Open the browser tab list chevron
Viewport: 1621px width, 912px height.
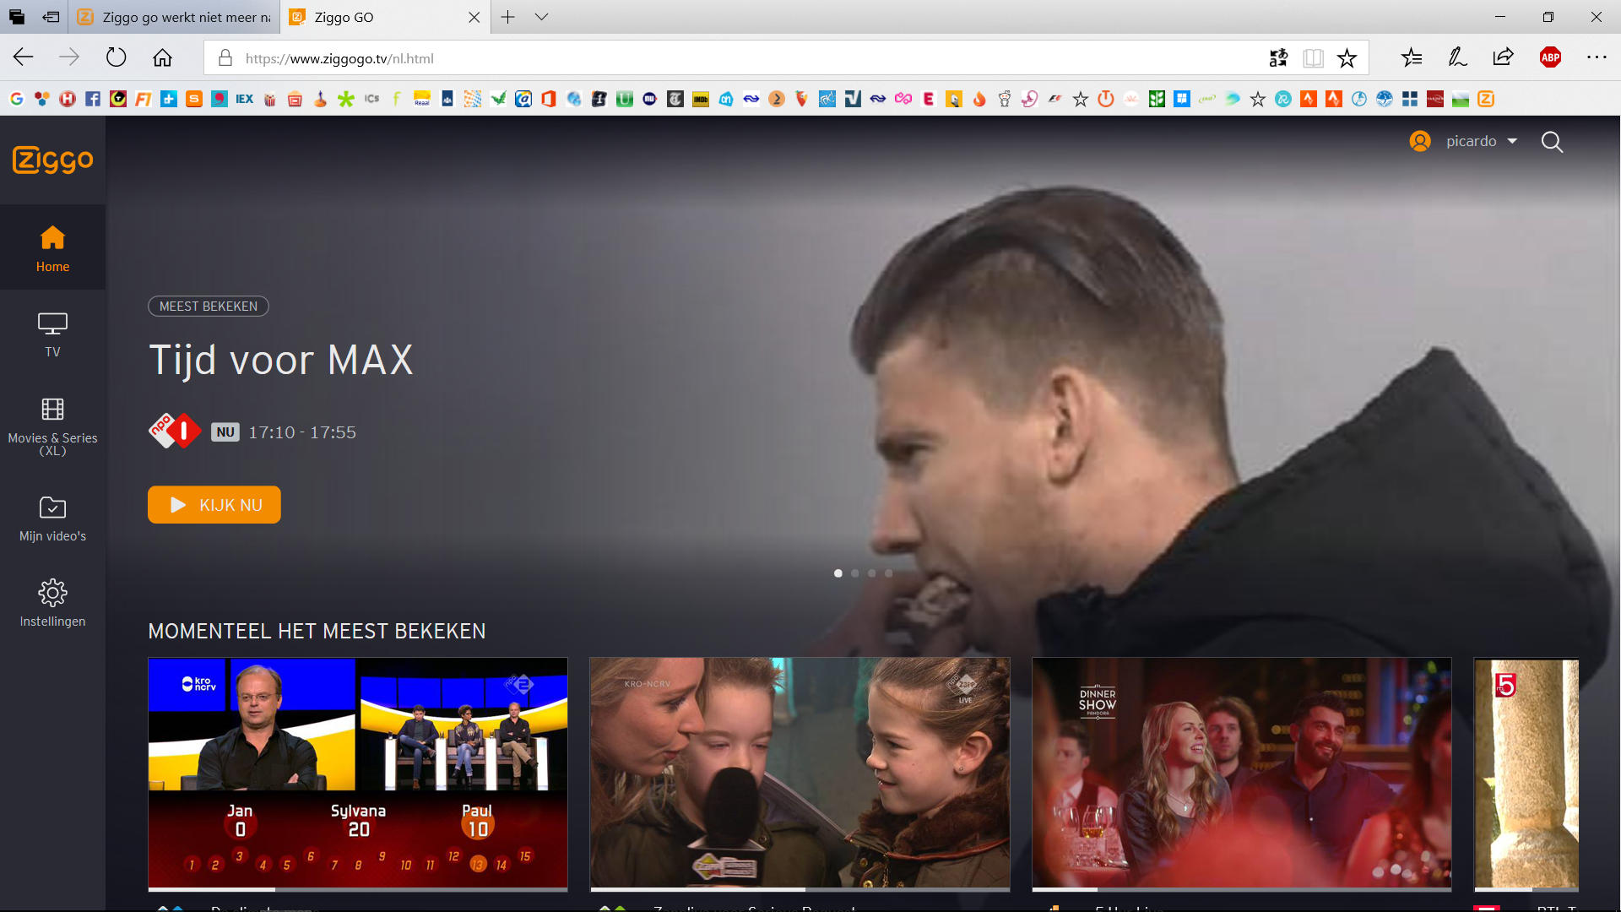(541, 17)
